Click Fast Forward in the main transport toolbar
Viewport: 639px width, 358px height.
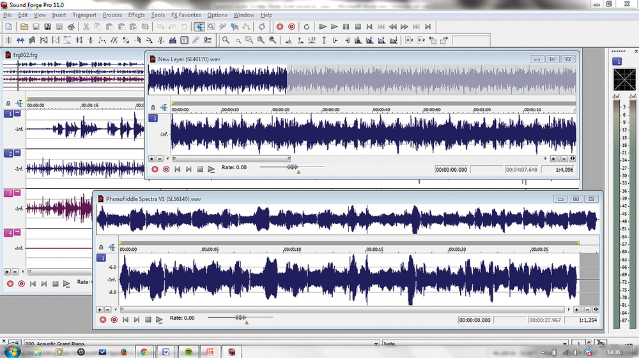pyautogui.click(x=404, y=27)
